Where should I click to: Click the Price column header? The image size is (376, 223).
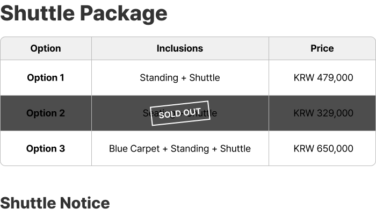(322, 48)
